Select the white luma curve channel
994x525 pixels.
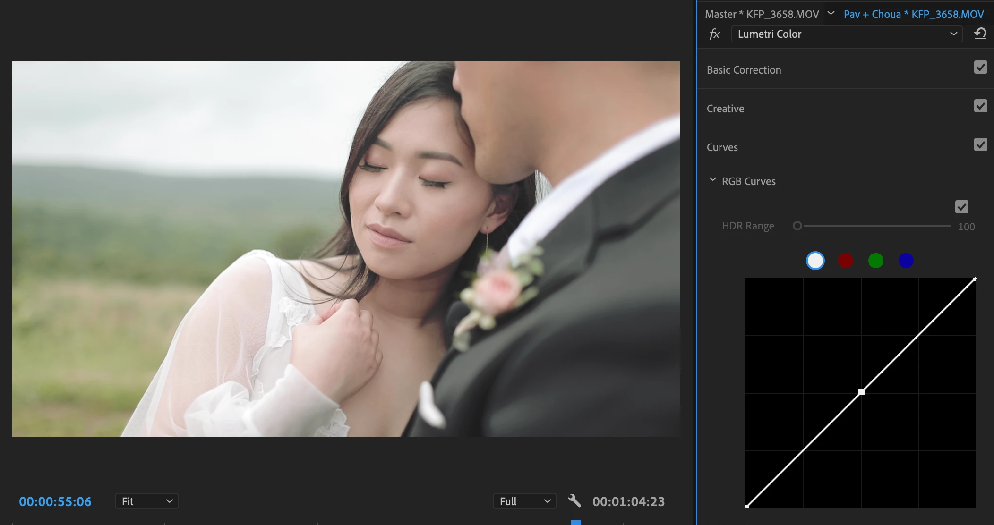click(815, 261)
